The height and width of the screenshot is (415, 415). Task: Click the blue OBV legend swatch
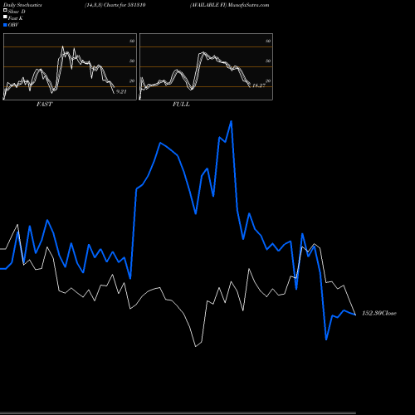pyautogui.click(x=5, y=25)
